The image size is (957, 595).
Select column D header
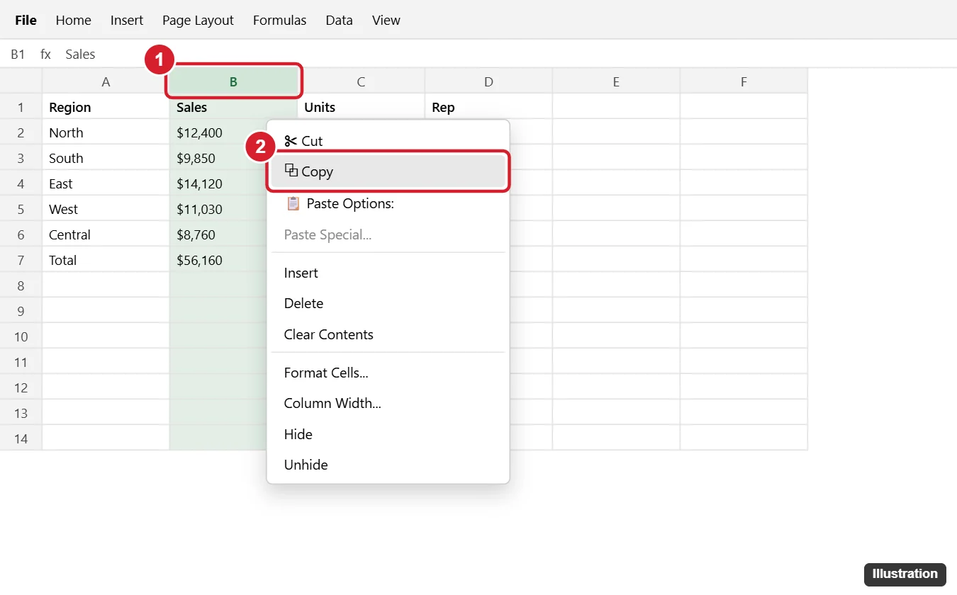click(x=488, y=81)
